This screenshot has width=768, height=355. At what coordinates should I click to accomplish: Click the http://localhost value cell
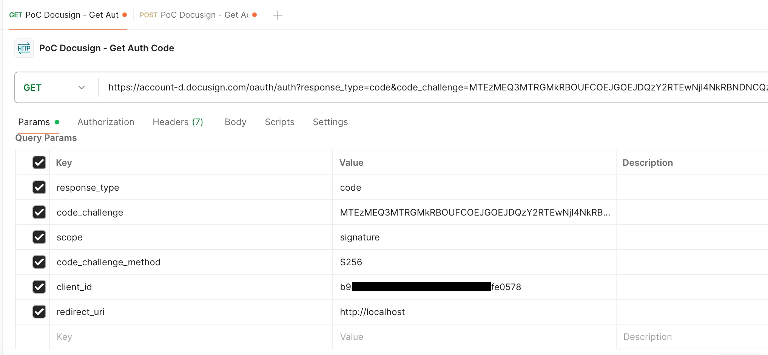[x=474, y=312]
